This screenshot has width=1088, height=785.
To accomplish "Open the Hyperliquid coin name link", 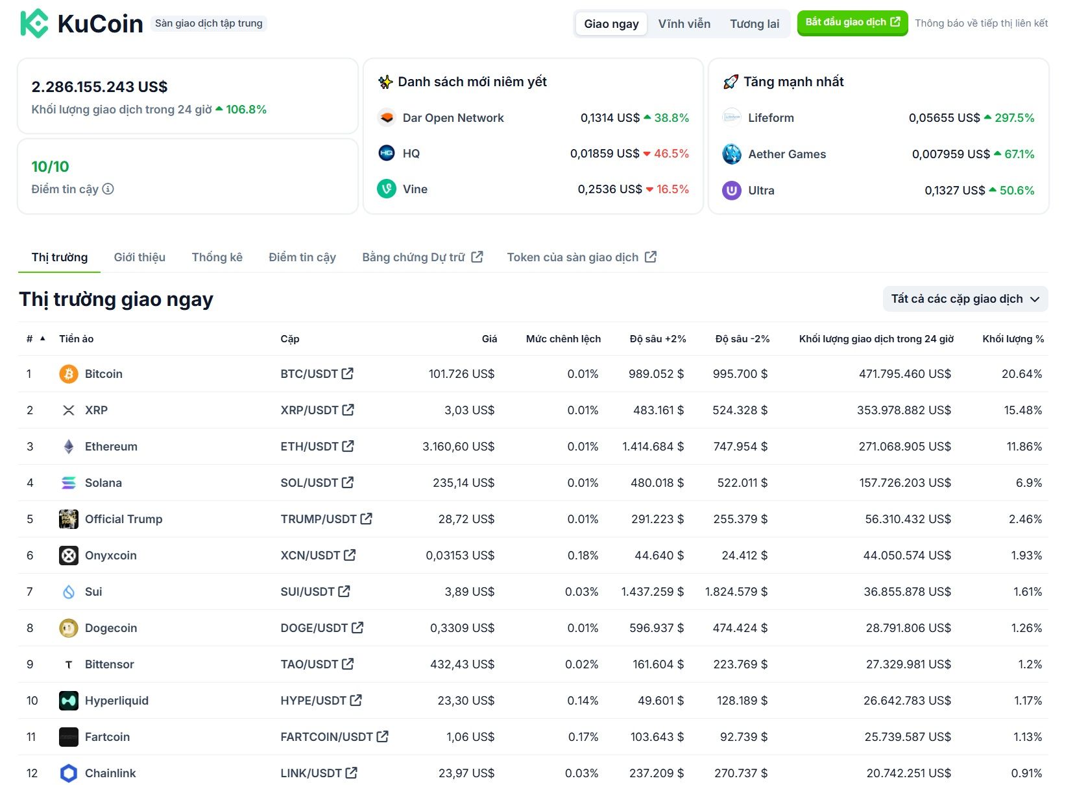I will point(117,701).
